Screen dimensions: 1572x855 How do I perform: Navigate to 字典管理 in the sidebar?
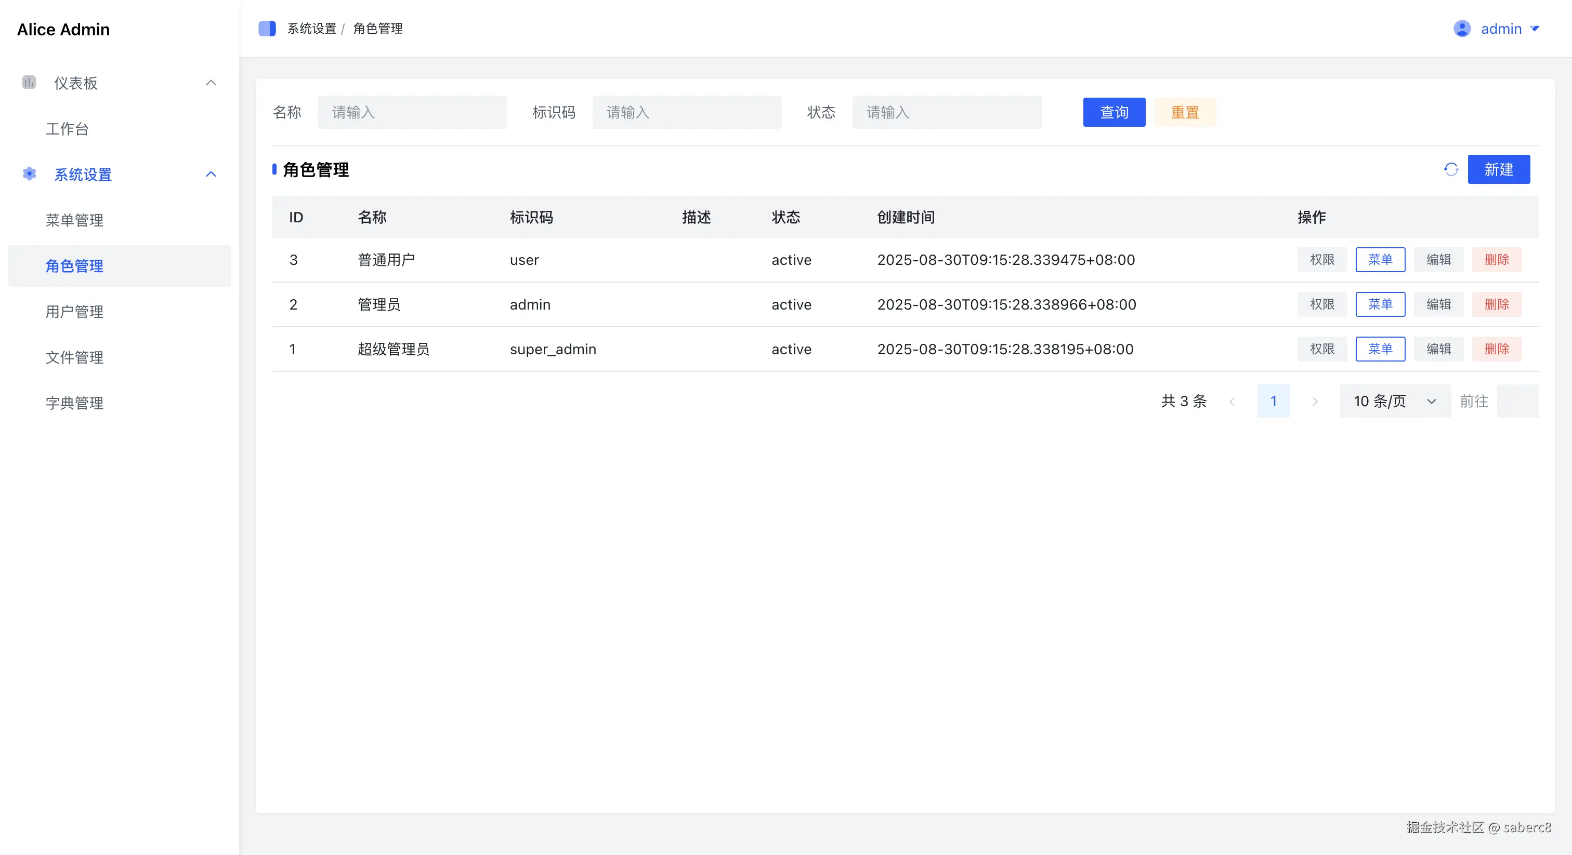(x=74, y=403)
